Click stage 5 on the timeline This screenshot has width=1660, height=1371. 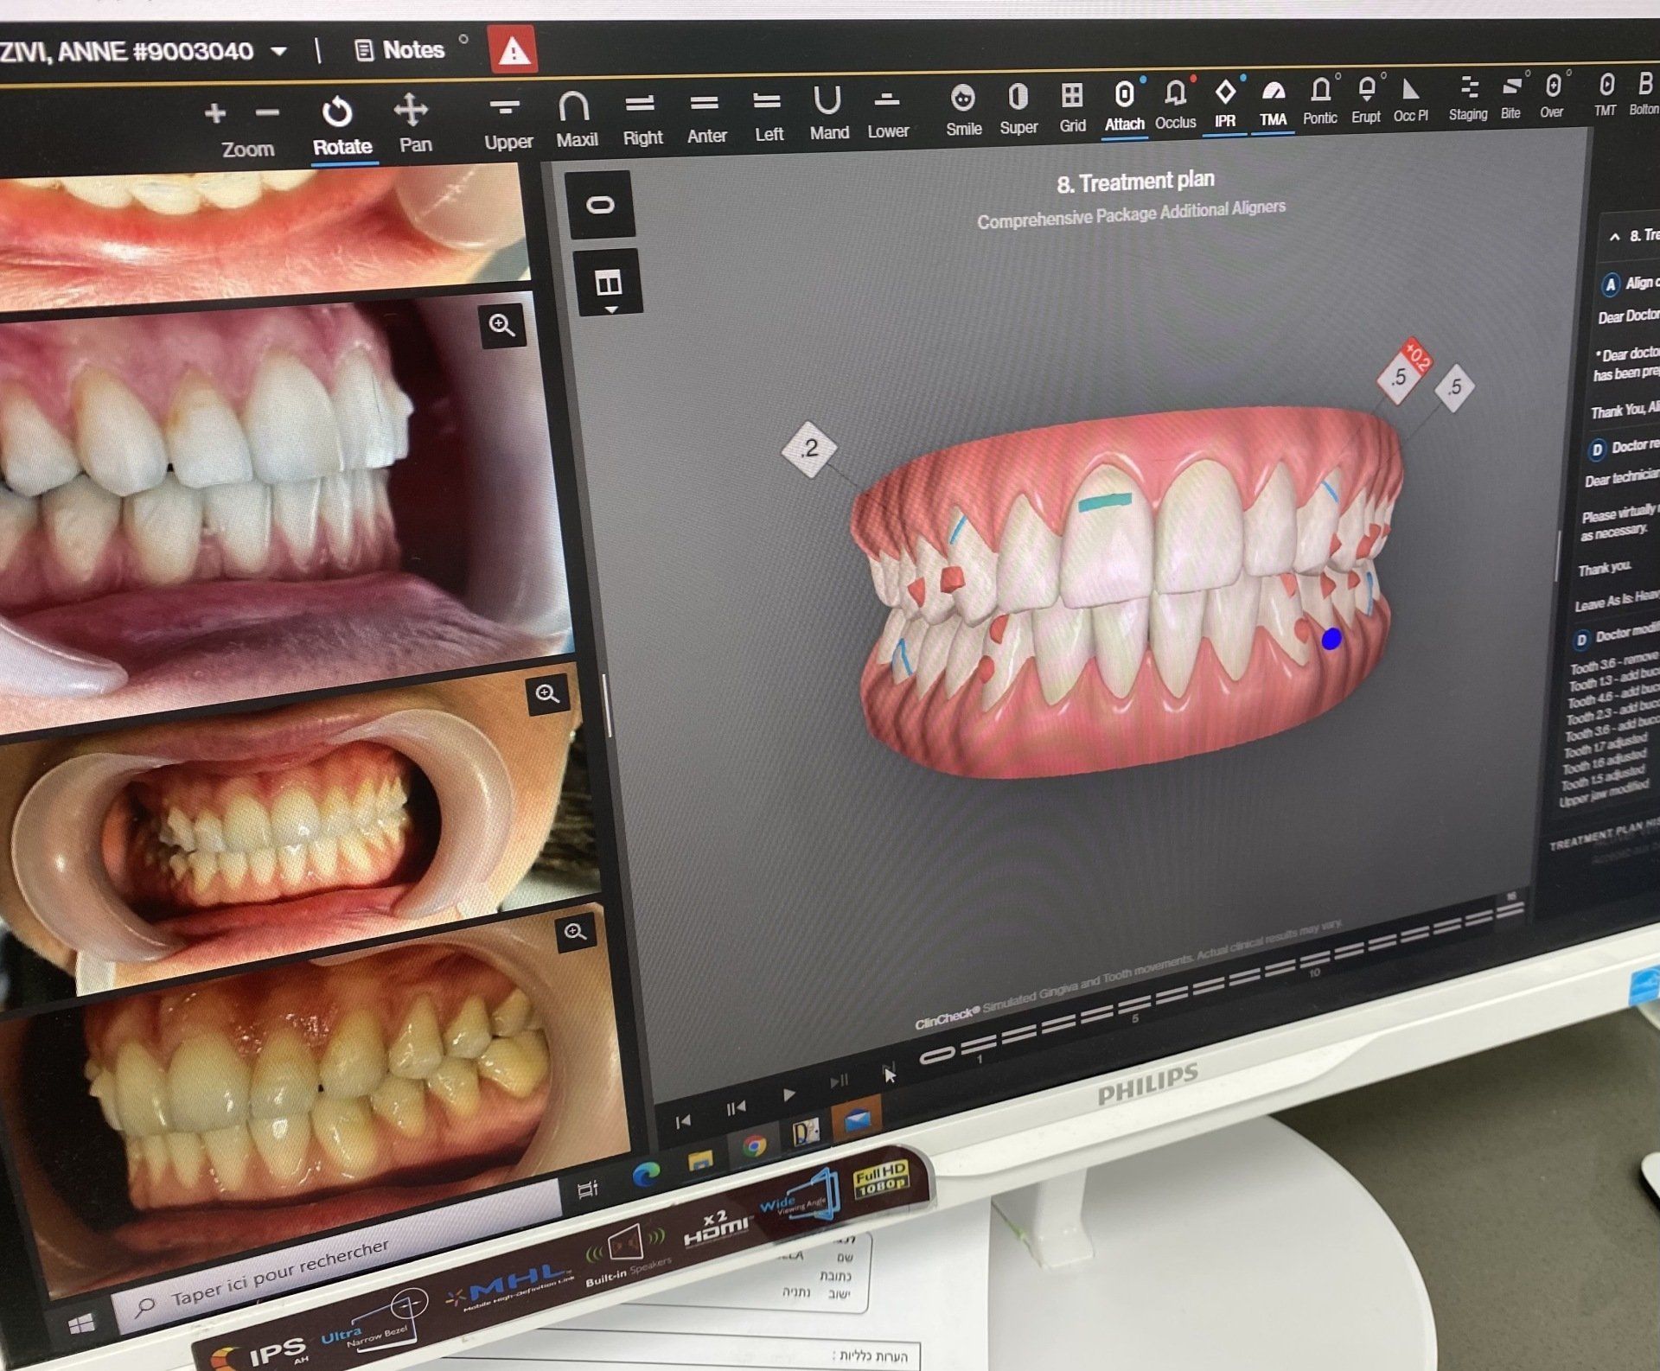pyautogui.click(x=1133, y=1004)
